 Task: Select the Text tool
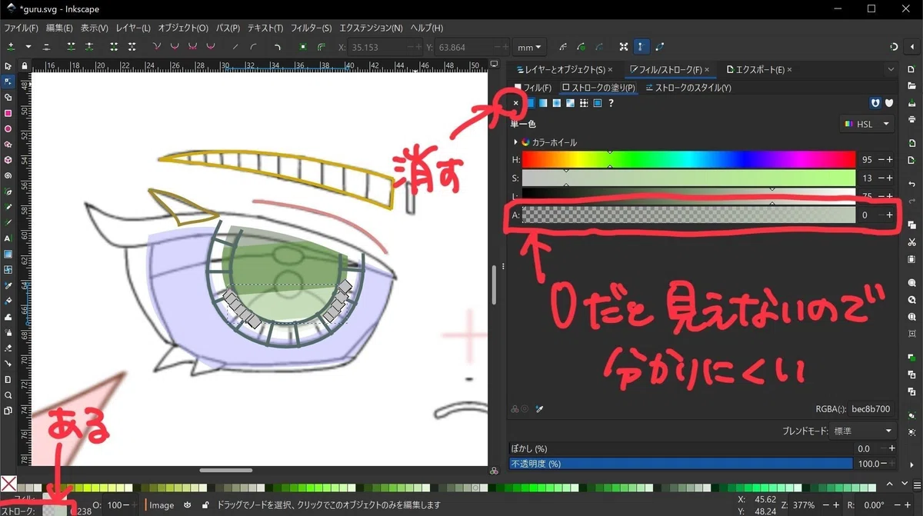[x=8, y=238]
